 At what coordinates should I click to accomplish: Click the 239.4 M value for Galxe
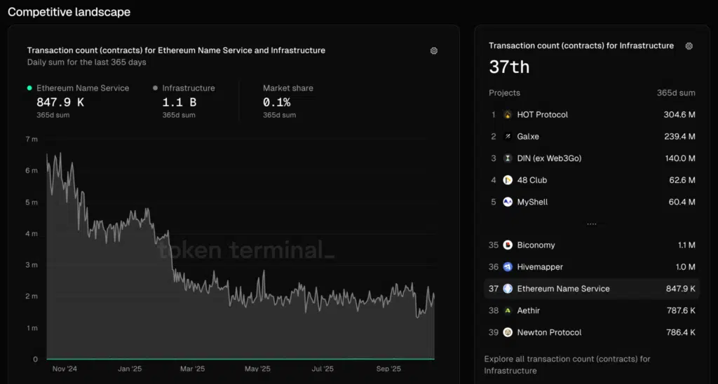pyautogui.click(x=679, y=137)
